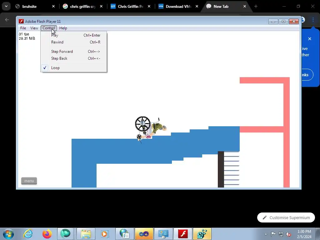Close the bruhsite tab
This screenshot has height=240, width=320.
[x=53, y=7]
